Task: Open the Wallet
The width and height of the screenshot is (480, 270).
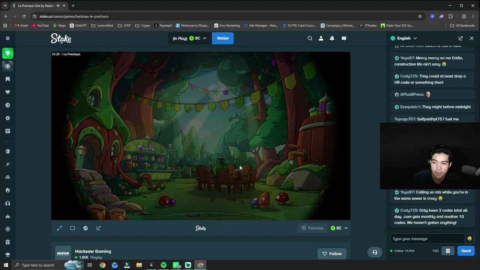Action: pos(223,38)
